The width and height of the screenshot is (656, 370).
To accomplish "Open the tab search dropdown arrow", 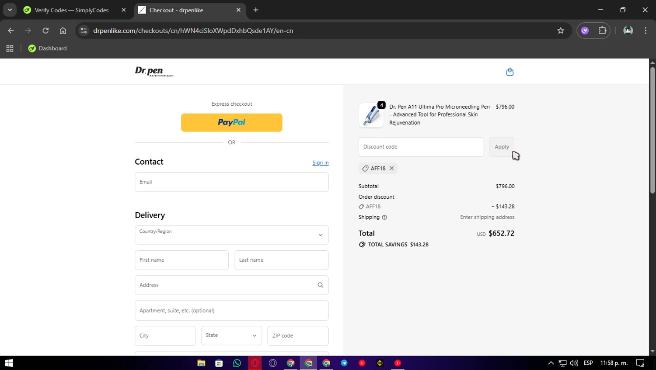I will click(x=10, y=10).
